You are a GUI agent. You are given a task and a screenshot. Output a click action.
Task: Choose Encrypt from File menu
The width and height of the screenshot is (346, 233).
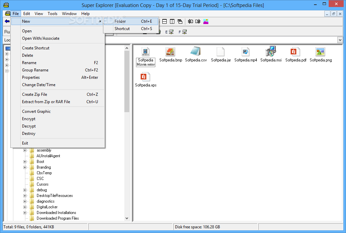pos(58,119)
